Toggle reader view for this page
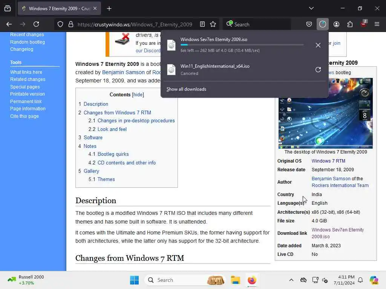Viewport: 386px width, 289px height. click(202, 24)
